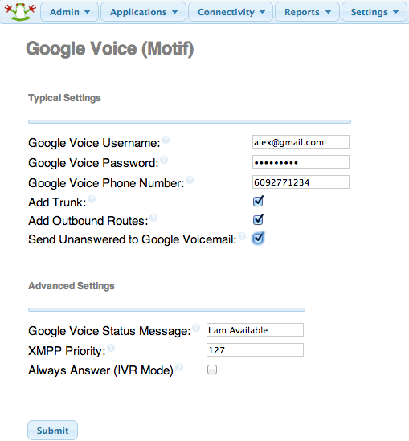Viewport: 409px width, 441px height.
Task: Focus the XMPP Priority field
Action: [x=255, y=350]
